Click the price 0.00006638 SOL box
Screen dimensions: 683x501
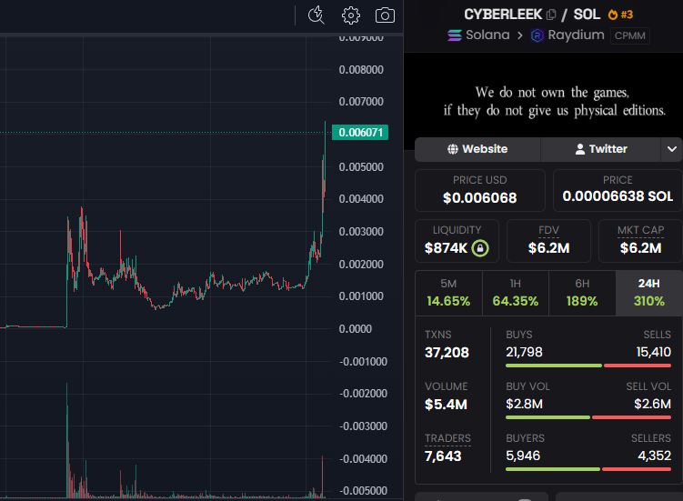pos(618,190)
